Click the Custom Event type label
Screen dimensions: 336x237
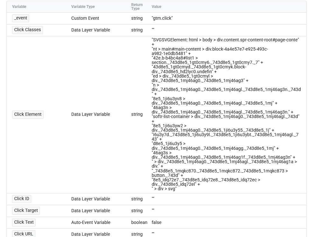[x=85, y=18]
